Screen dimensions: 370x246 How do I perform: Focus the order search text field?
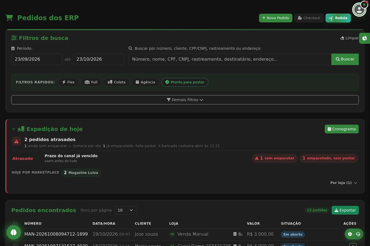(x=230, y=59)
